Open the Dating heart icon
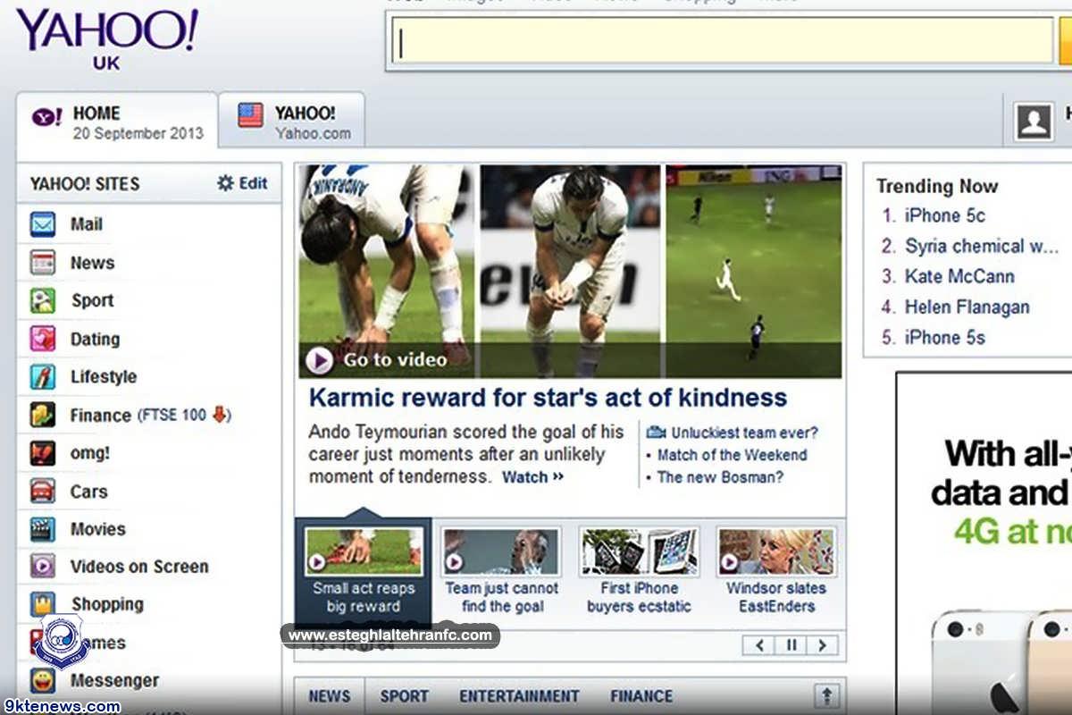This screenshot has width=1072, height=715. click(x=43, y=339)
